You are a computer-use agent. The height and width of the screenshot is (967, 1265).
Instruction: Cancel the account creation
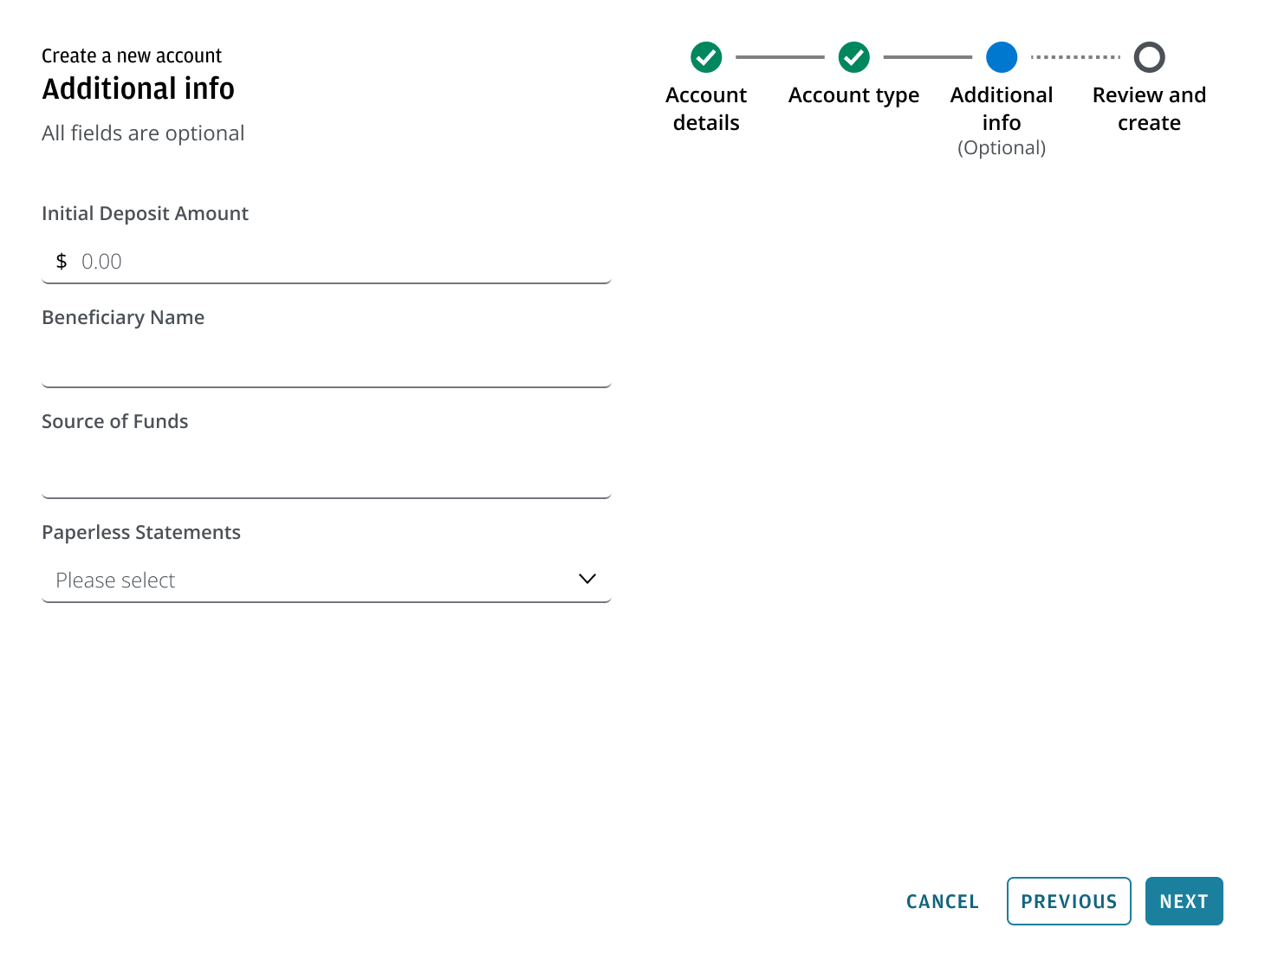pyautogui.click(x=943, y=901)
